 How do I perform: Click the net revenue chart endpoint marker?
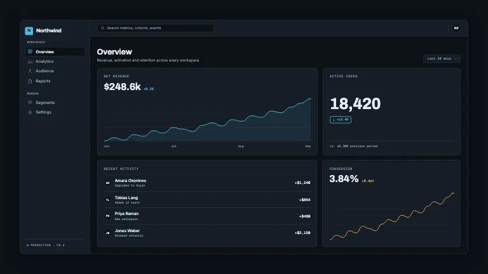click(x=310, y=99)
